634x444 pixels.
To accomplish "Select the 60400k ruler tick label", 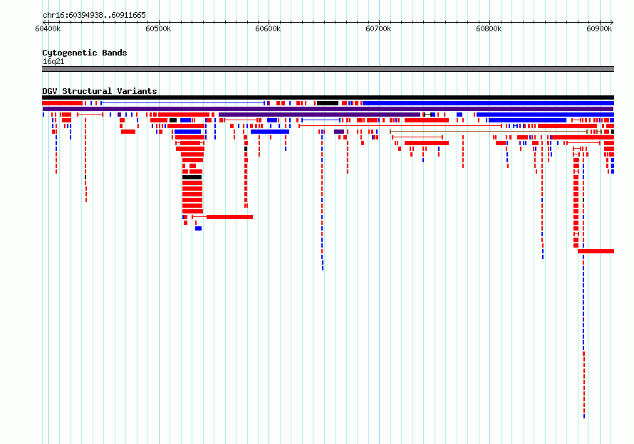I will pyautogui.click(x=48, y=28).
